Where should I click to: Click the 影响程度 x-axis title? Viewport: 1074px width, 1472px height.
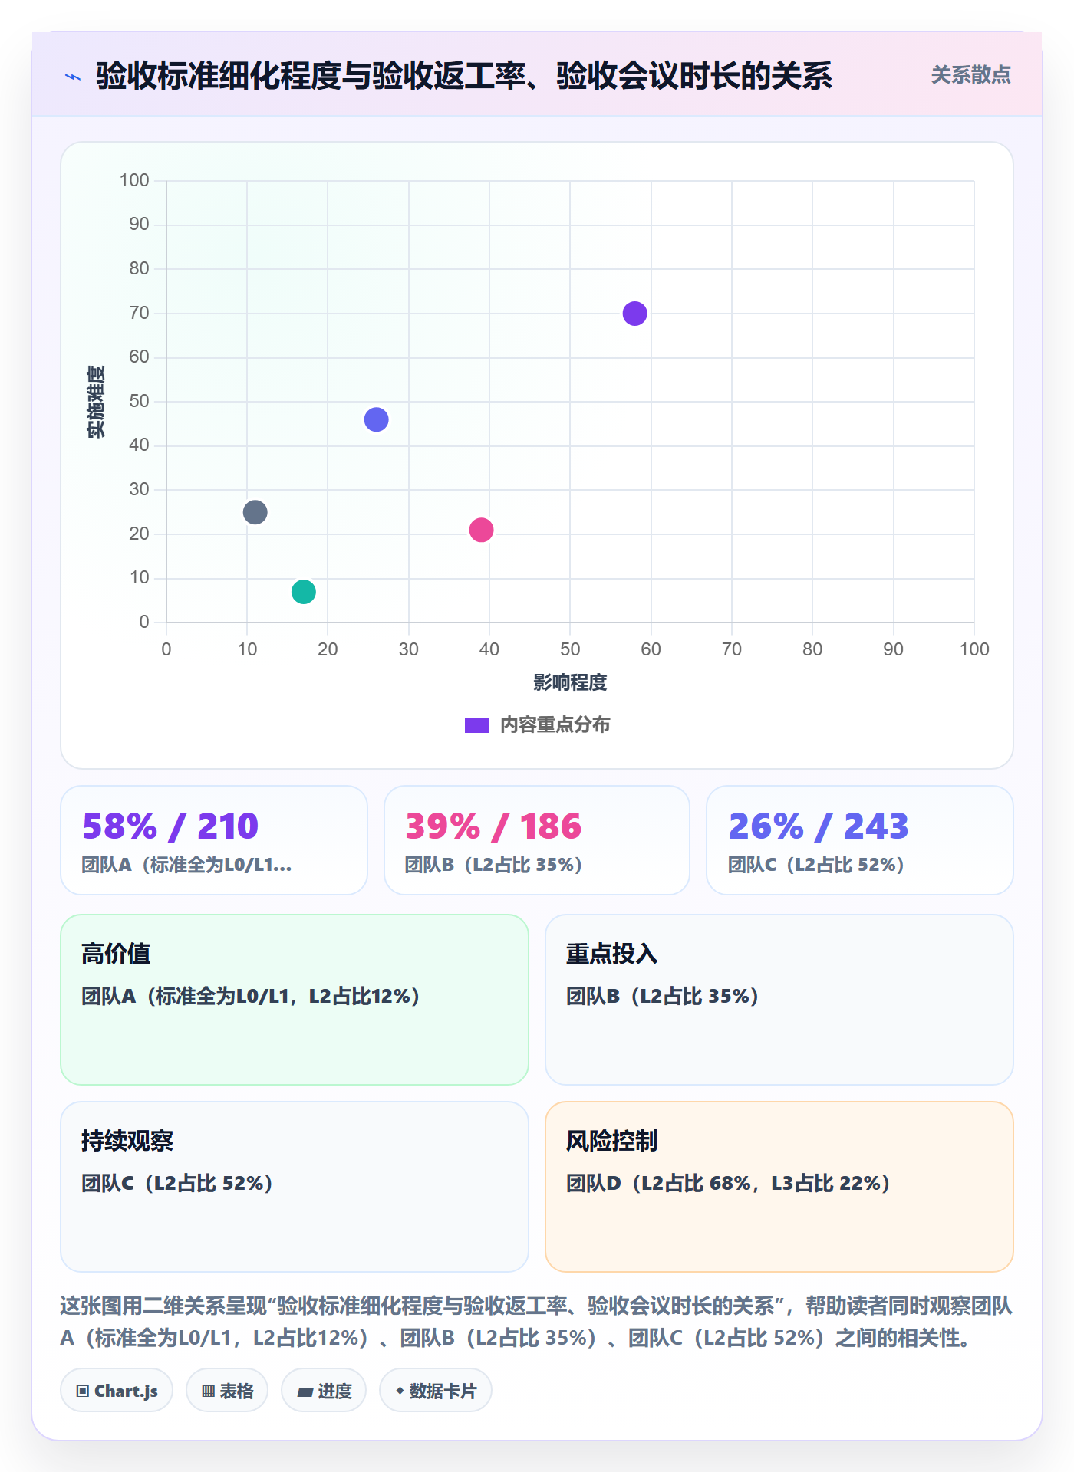tap(570, 682)
